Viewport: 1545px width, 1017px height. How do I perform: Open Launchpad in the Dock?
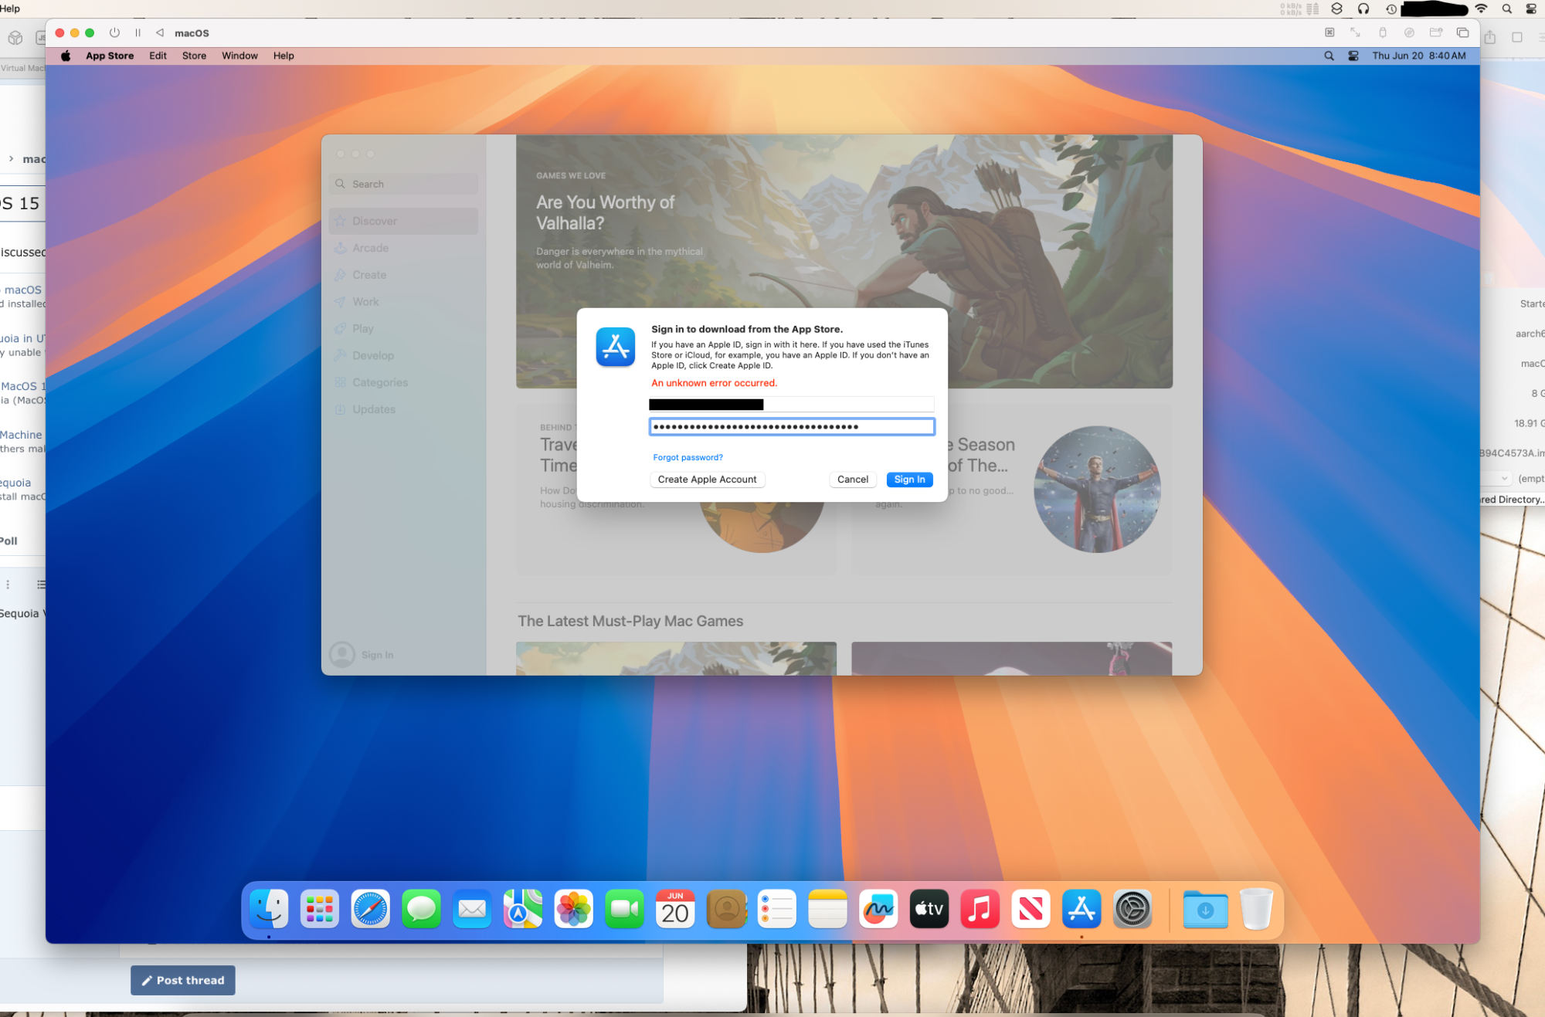pos(320,909)
